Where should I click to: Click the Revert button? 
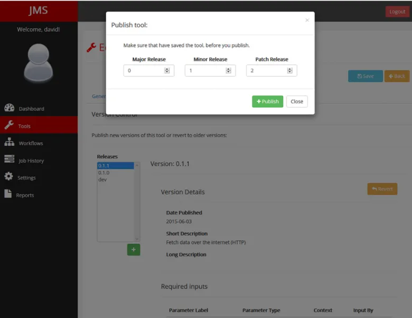pos(382,189)
